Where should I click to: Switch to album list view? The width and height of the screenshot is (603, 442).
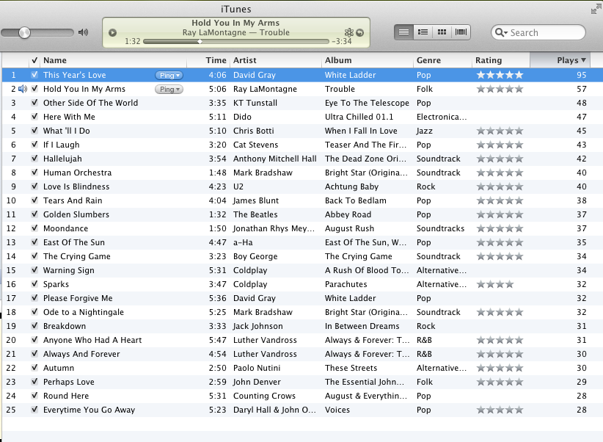423,32
